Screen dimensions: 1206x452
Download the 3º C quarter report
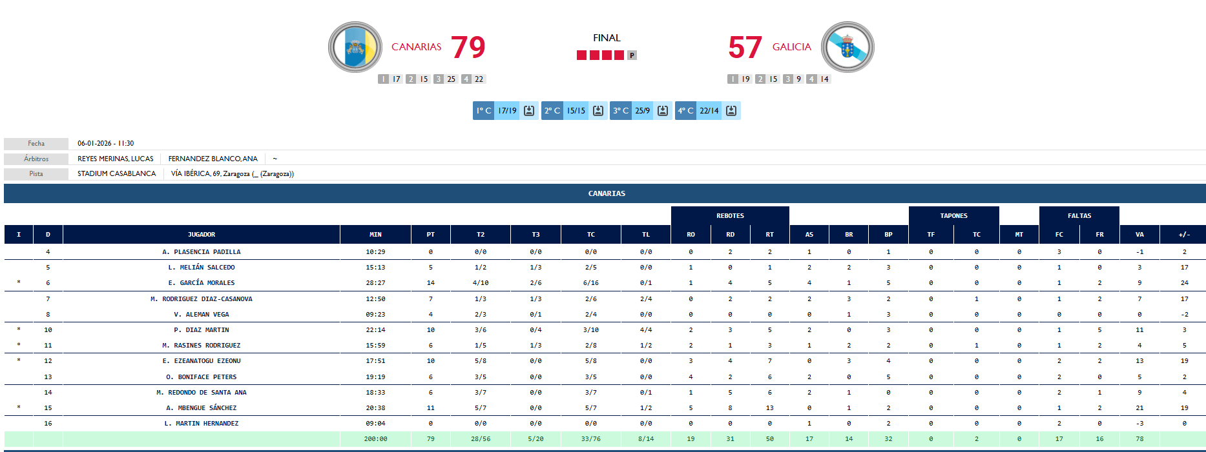click(663, 111)
